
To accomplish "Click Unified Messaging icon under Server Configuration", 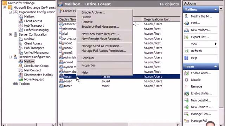I will (x=21, y=52).
